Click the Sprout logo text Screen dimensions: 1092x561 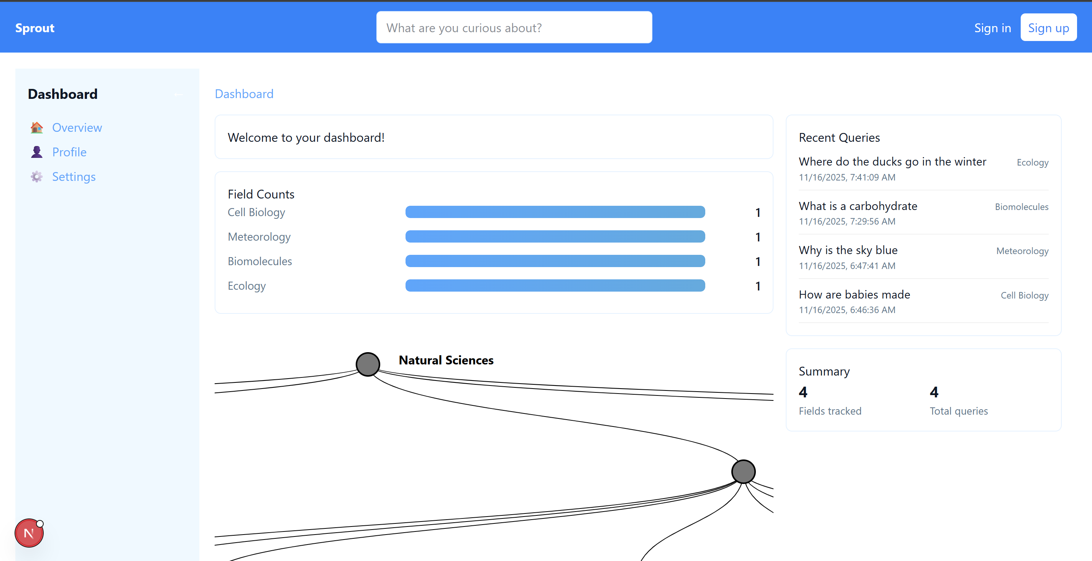pyautogui.click(x=35, y=28)
